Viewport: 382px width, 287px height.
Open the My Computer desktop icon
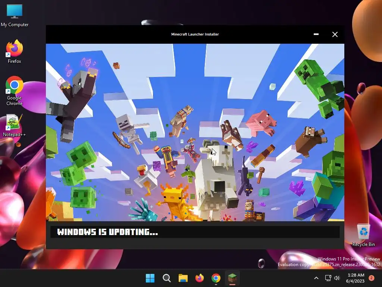click(15, 15)
